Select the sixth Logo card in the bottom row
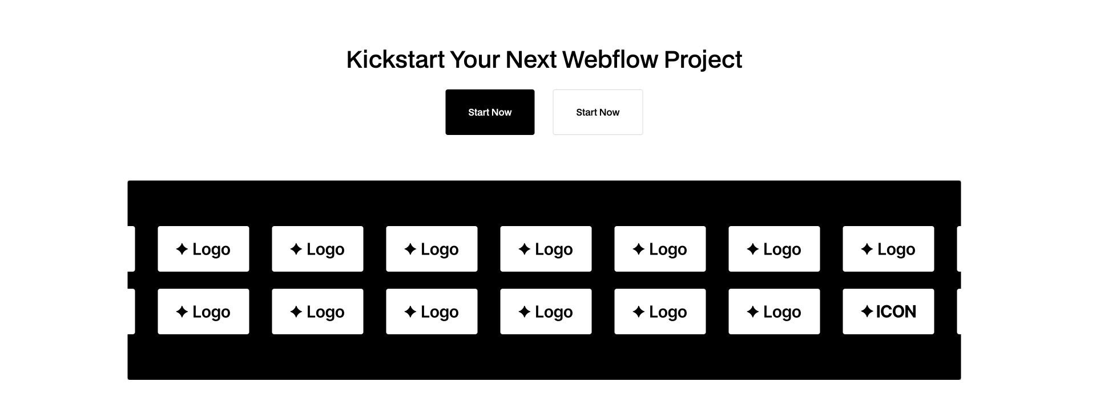The width and height of the screenshot is (1096, 418). tap(774, 311)
